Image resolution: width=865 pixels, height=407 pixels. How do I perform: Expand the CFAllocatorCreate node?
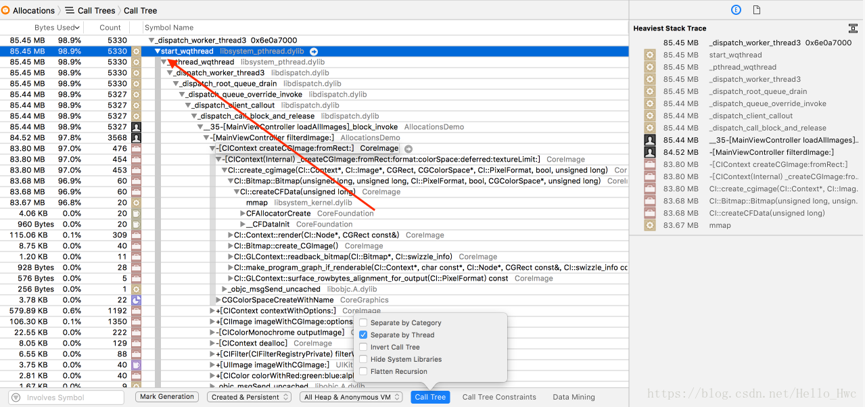(x=243, y=214)
